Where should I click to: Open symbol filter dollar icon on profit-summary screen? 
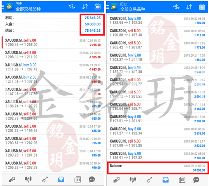72,6
